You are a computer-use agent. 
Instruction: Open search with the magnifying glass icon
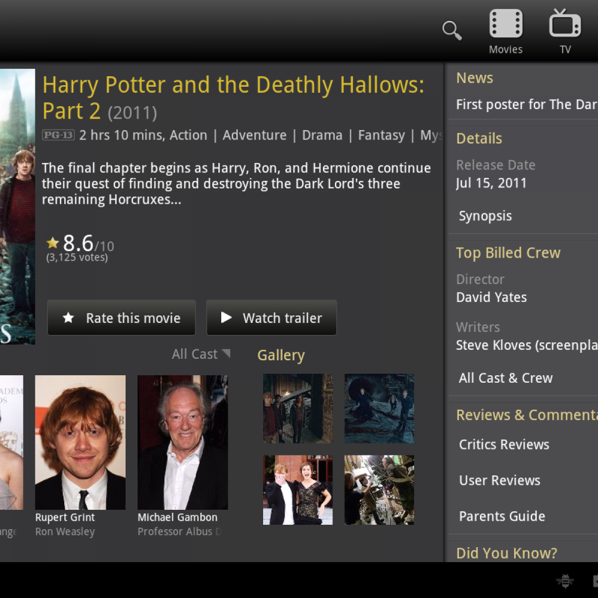click(451, 30)
